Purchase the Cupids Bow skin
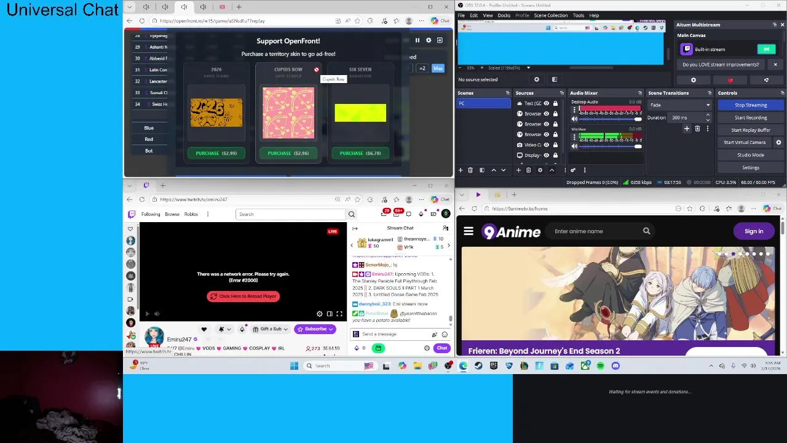The height and width of the screenshot is (443, 787). coord(288,153)
